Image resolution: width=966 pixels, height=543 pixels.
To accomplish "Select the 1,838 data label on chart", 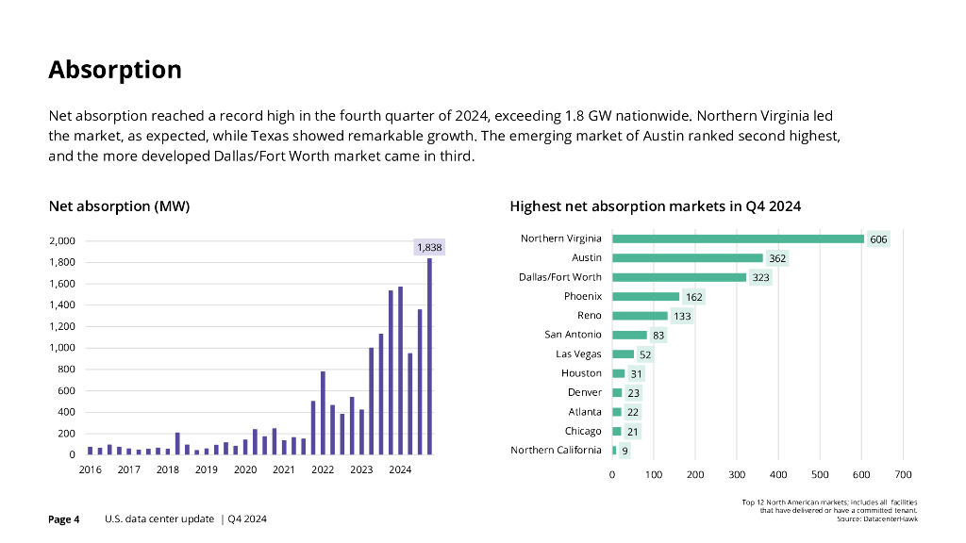I will 428,247.
